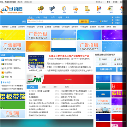Image resolution: width=127 pixels, height=127 pixels.
Task: Click the 山东铝管 region link
Action: coord(40,27)
